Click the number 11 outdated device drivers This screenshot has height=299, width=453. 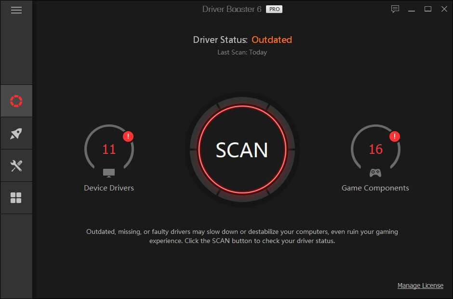point(109,149)
